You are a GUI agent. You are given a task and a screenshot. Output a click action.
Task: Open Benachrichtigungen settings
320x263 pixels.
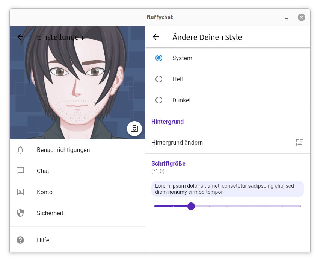pos(63,150)
